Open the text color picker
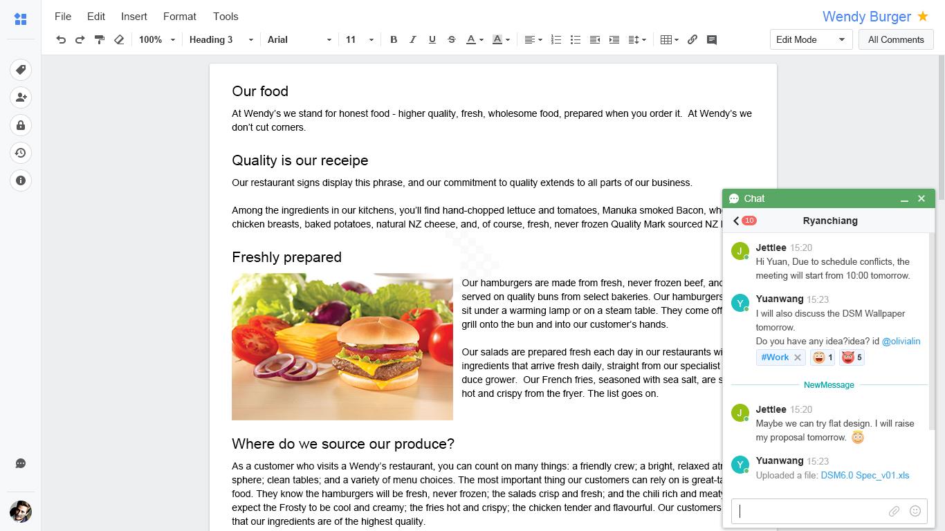The width and height of the screenshot is (945, 531). (x=474, y=40)
